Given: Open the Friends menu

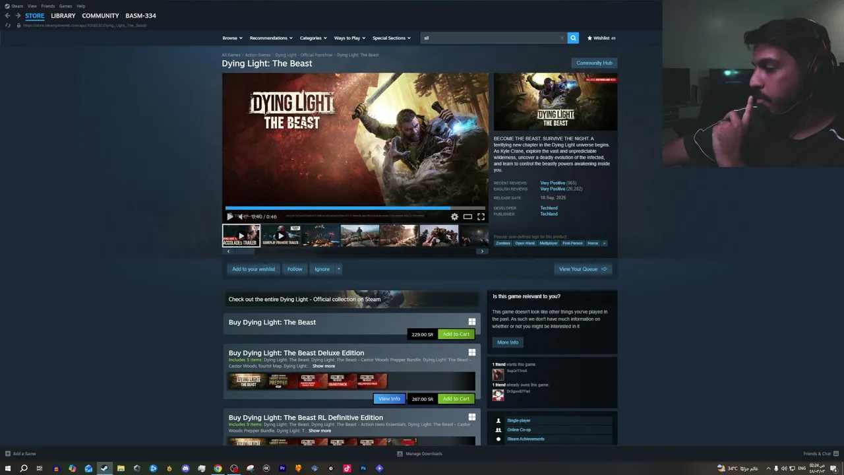Looking at the screenshot, I should pyautogui.click(x=48, y=6).
